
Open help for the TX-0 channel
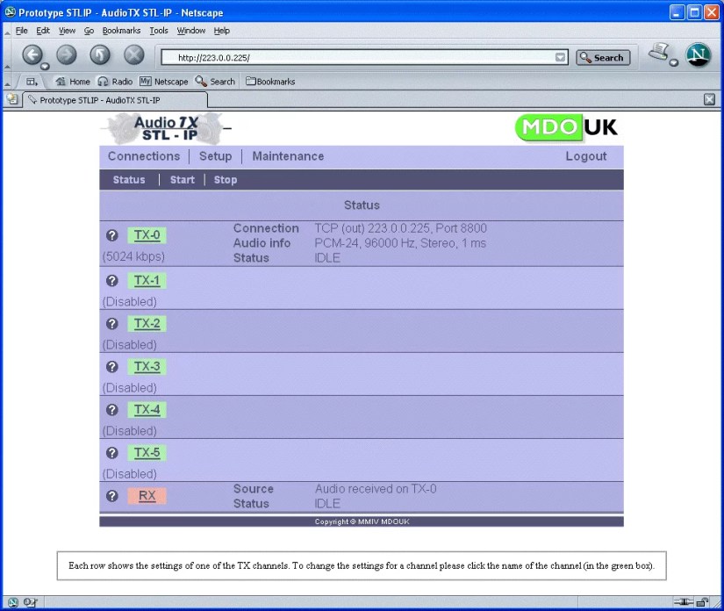point(111,235)
